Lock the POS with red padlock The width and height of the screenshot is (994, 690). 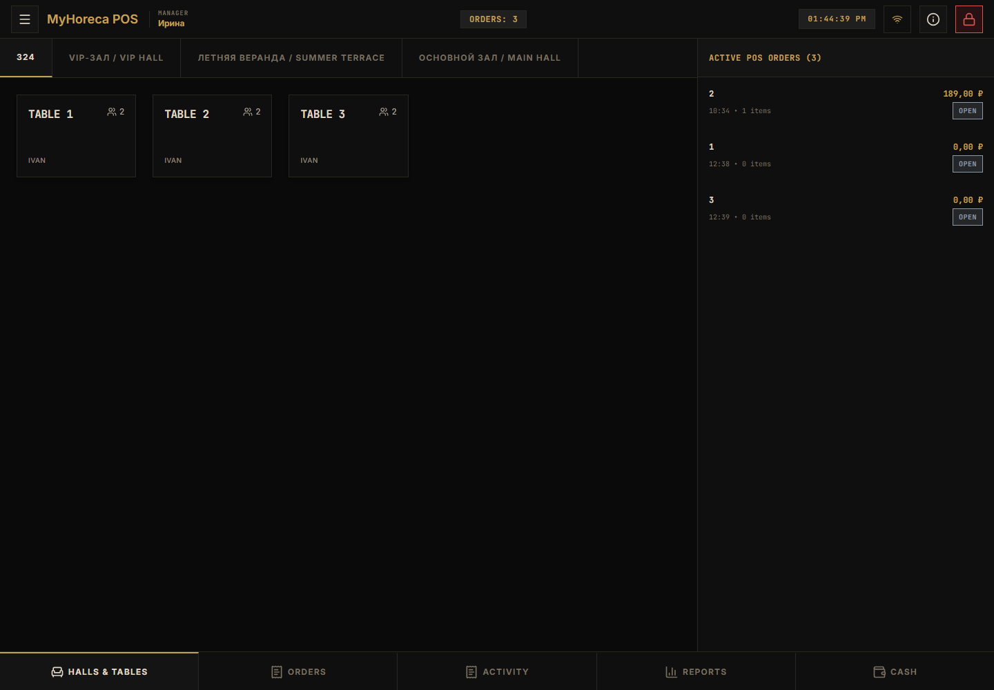coord(969,19)
